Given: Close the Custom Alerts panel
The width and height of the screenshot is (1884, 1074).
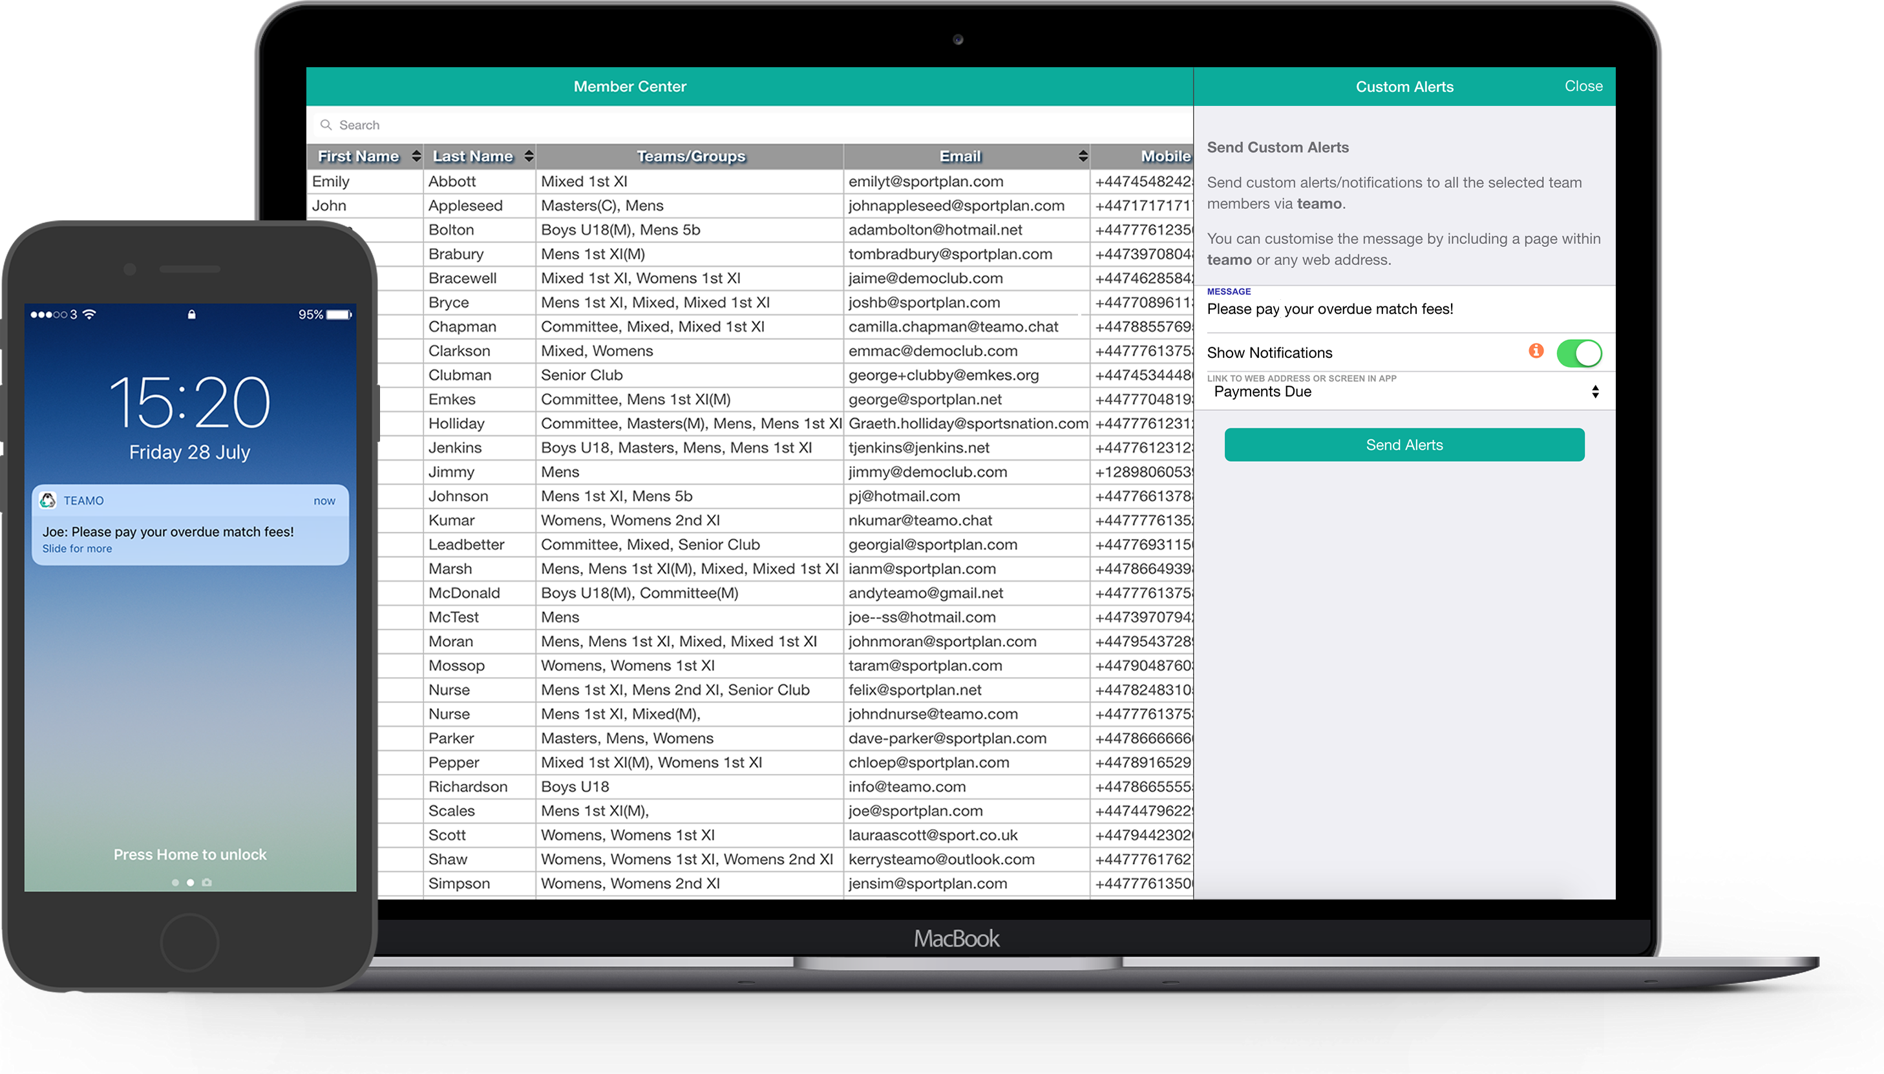Looking at the screenshot, I should tap(1583, 85).
